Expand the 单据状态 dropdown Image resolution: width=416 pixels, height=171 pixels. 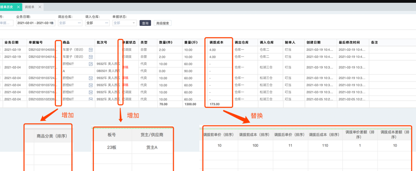(134, 23)
